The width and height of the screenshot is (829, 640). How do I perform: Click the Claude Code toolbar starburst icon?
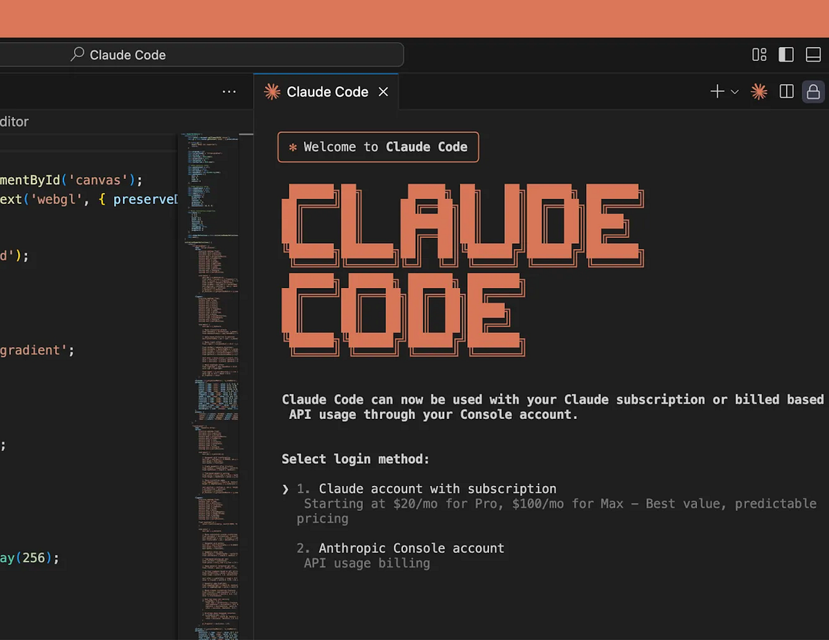(759, 91)
